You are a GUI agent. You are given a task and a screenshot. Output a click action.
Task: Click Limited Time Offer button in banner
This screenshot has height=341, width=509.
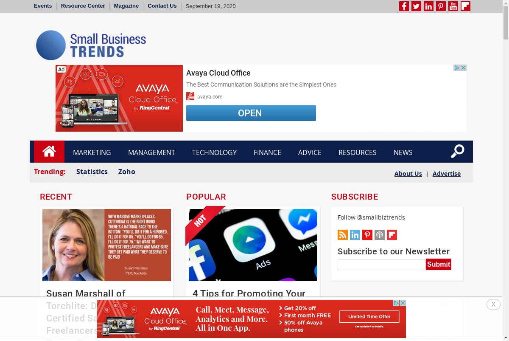(369, 317)
